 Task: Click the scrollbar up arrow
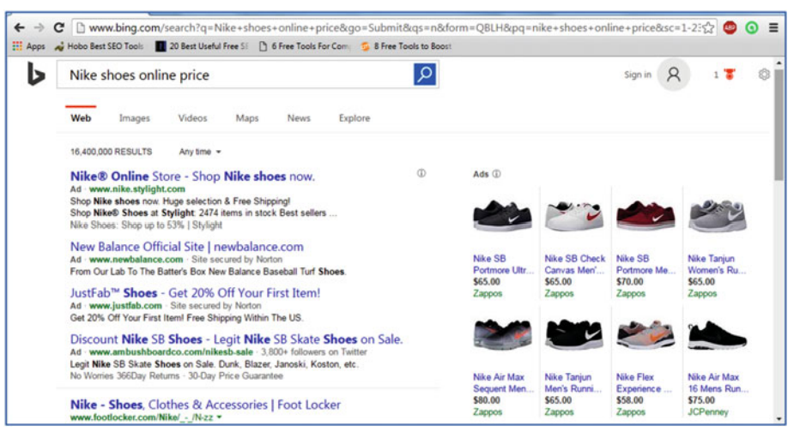[x=779, y=63]
